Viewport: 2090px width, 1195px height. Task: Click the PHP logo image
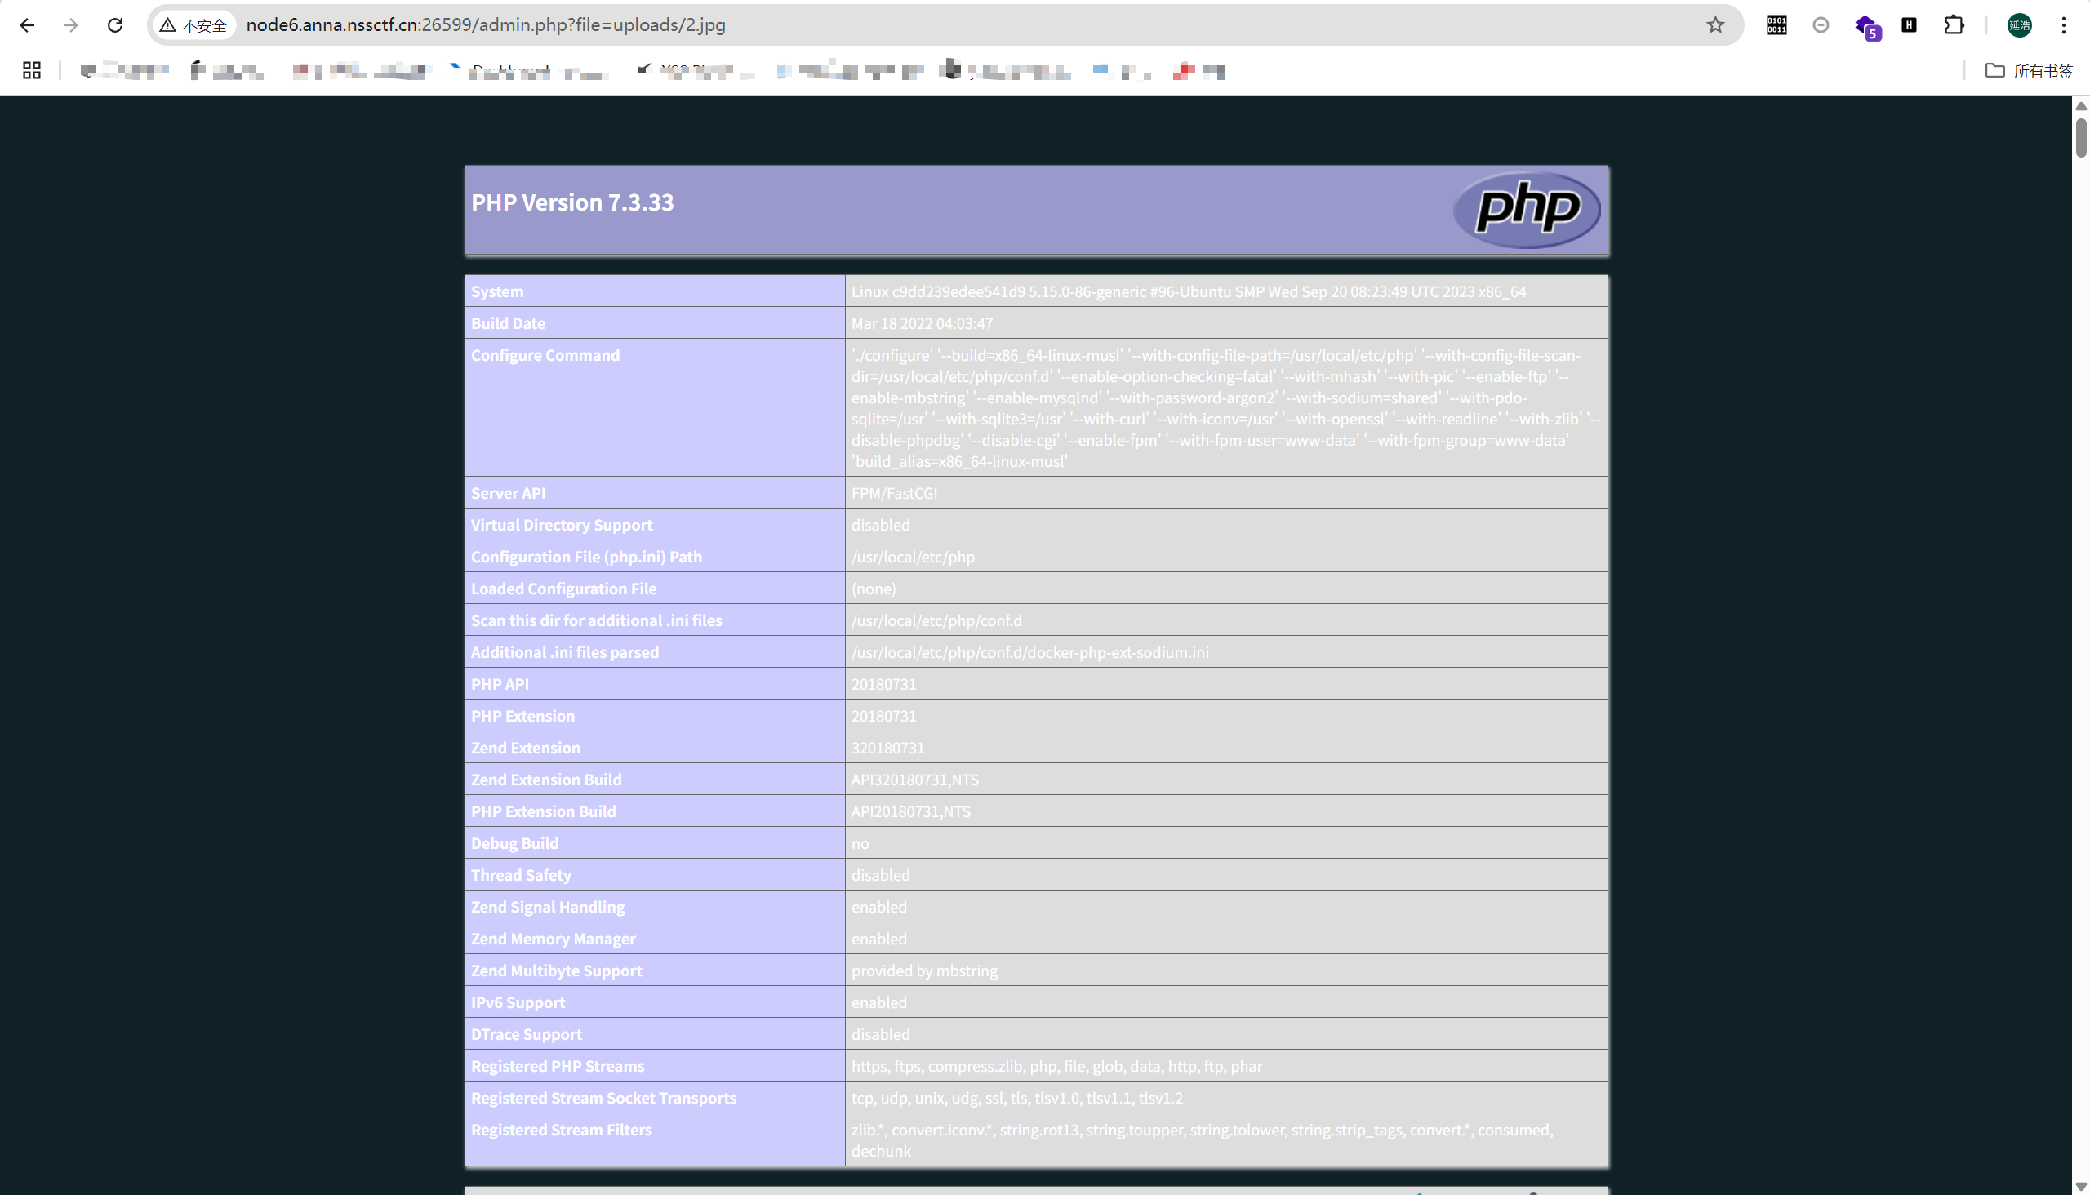[1526, 207]
